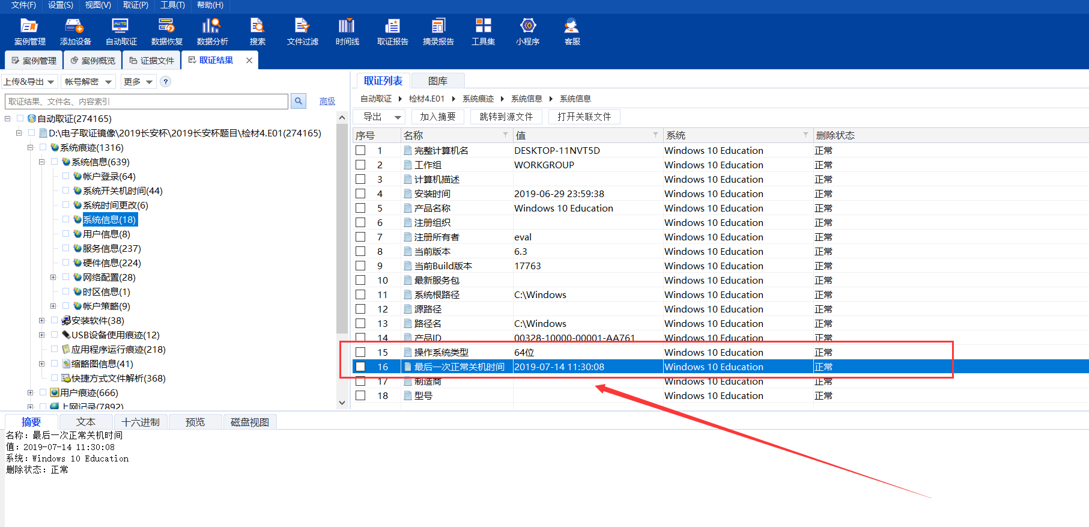
Task: Start 自动取证 from toolbar
Action: coord(121,32)
